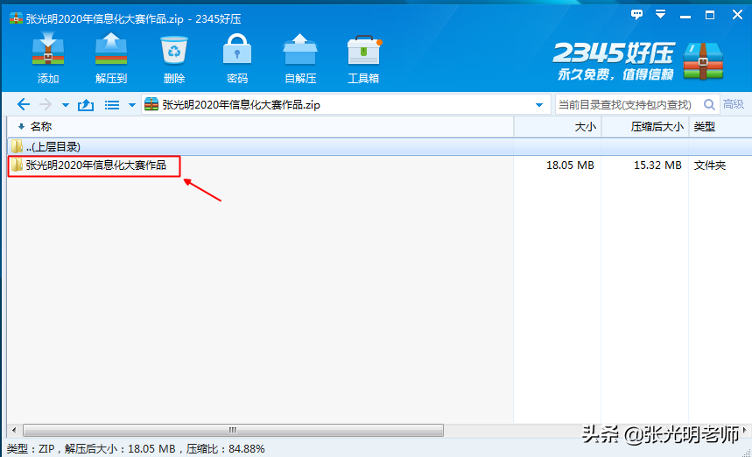This screenshot has height=457, width=752.
Task: Close the 2345好压 window
Action: point(737,15)
